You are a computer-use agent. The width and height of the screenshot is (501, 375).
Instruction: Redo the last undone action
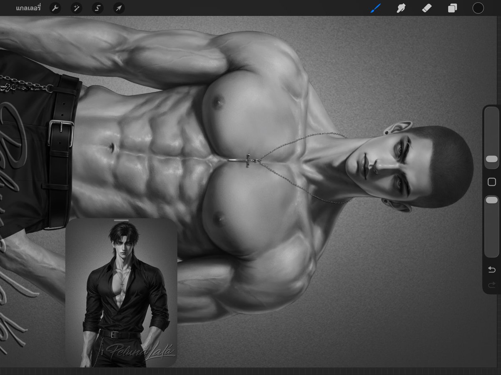point(492,285)
